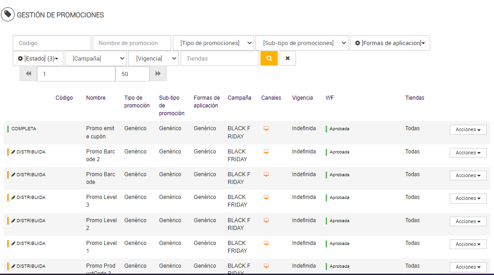Open Acciones menu for Promo Barcode 2
494x275 pixels.
click(468, 153)
